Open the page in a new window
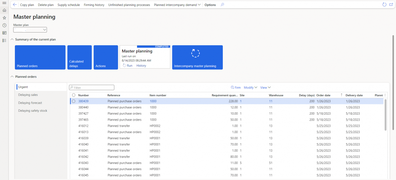396x180 pixels. pos(391,5)
